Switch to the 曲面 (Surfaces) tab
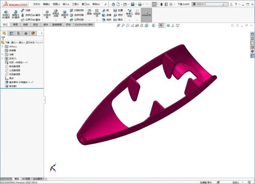Image resolution: width=255 pixels, height=184 pixels. pyautogui.click(x=25, y=24)
